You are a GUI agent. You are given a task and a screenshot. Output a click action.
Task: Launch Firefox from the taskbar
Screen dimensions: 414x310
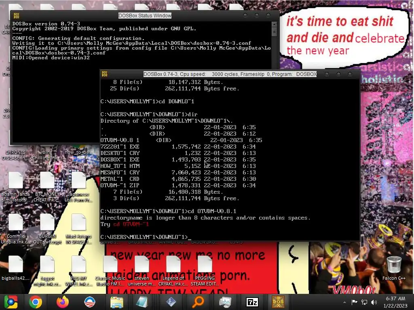pos(63,302)
